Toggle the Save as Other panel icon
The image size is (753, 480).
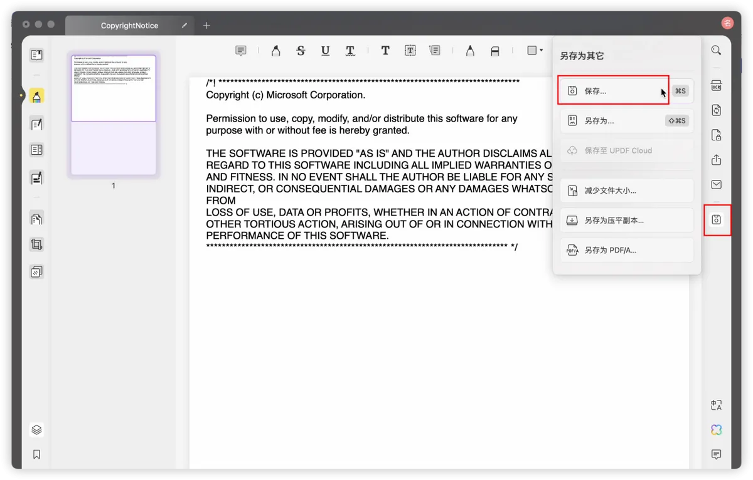[x=717, y=220]
